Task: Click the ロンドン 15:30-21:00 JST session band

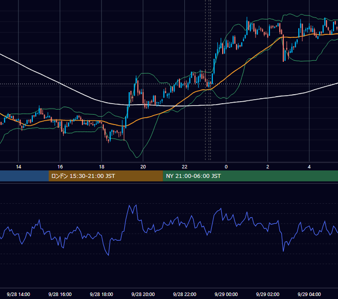Action: pos(105,176)
